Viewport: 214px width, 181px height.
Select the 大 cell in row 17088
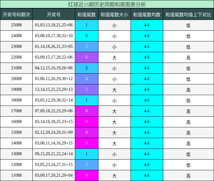[114, 111]
